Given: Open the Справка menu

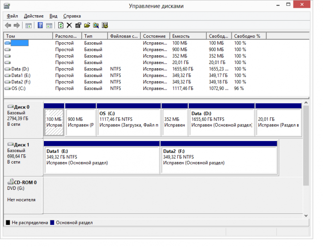Looking at the screenshot, I should tap(72, 16).
